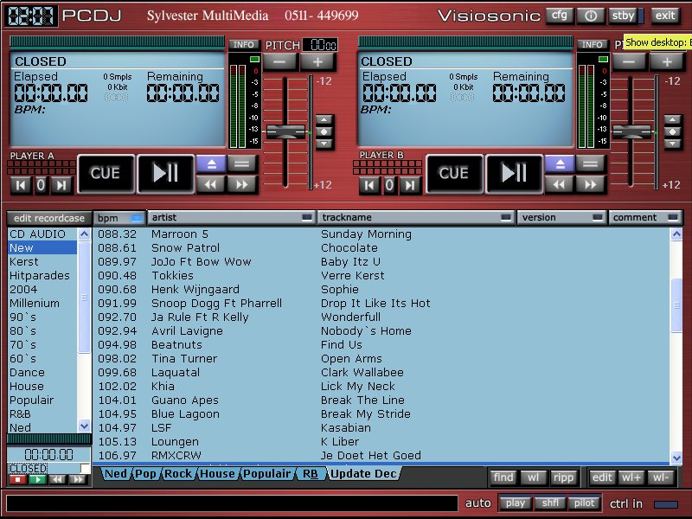This screenshot has height=519, width=692.
Task: Nudge Player A pitch range up arrow
Action: point(324,120)
